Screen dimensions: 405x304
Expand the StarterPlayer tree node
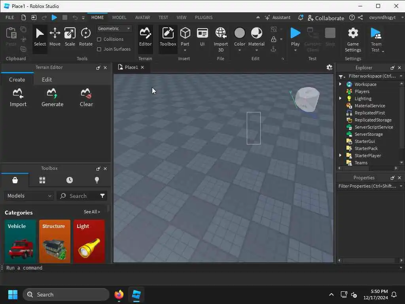(x=340, y=155)
